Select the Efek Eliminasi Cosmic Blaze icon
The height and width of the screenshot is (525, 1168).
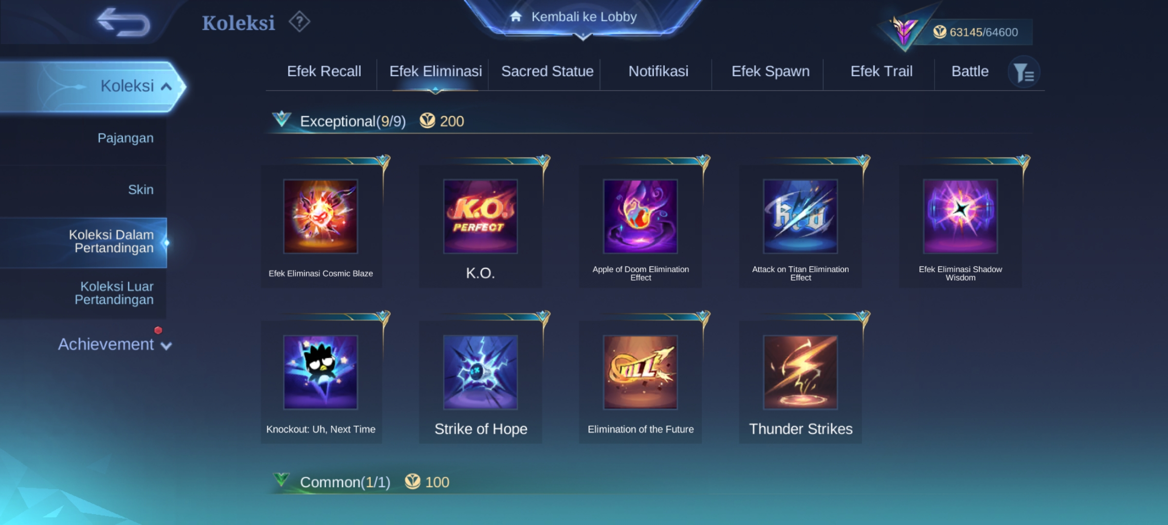pos(321,217)
